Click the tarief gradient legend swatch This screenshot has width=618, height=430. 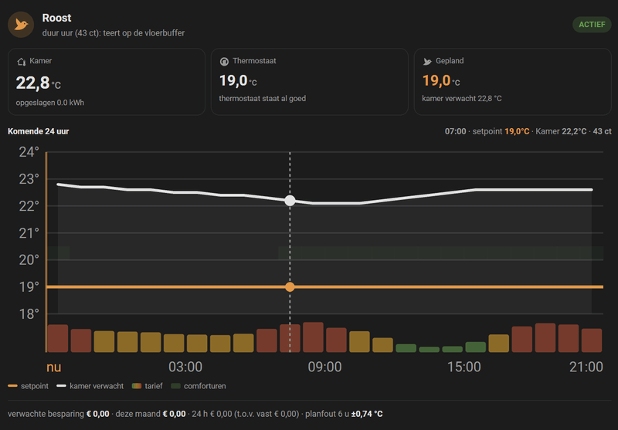coord(137,386)
